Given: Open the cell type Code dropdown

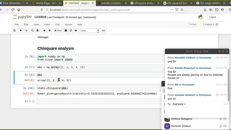Looking at the screenshot, I should (x=89, y=31).
